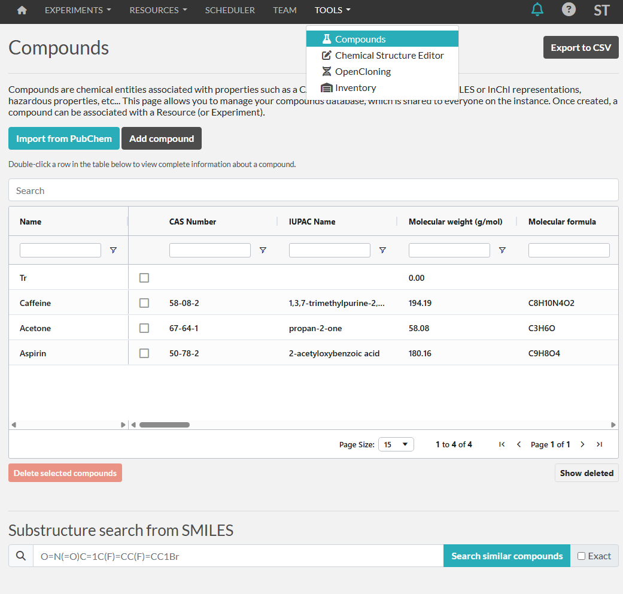Expand the Resources dropdown menu
Image resolution: width=623 pixels, height=594 pixels.
click(x=158, y=10)
